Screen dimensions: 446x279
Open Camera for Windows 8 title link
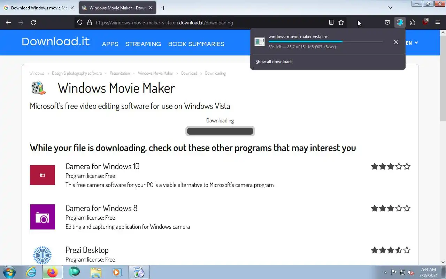(101, 208)
